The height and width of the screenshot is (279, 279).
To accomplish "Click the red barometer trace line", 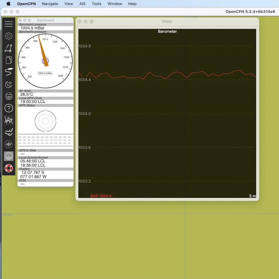I will pos(167,75).
